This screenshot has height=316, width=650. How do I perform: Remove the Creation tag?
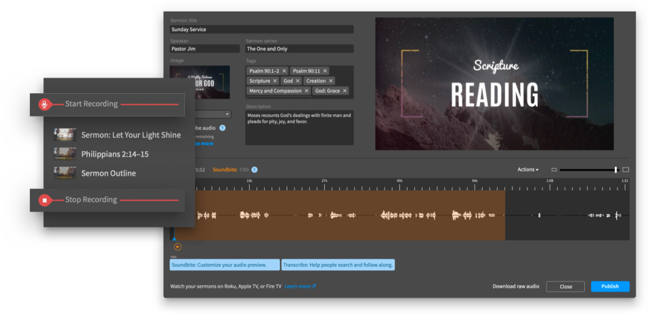331,81
